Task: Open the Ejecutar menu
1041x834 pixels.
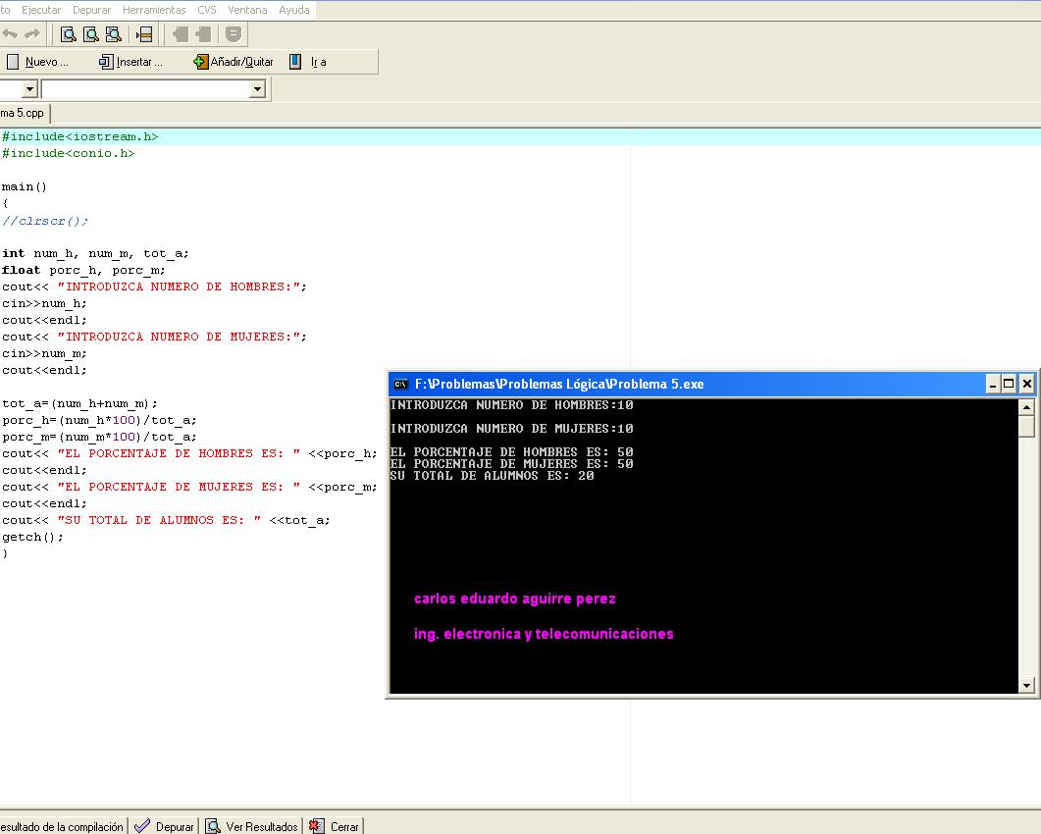Action: pos(41,10)
